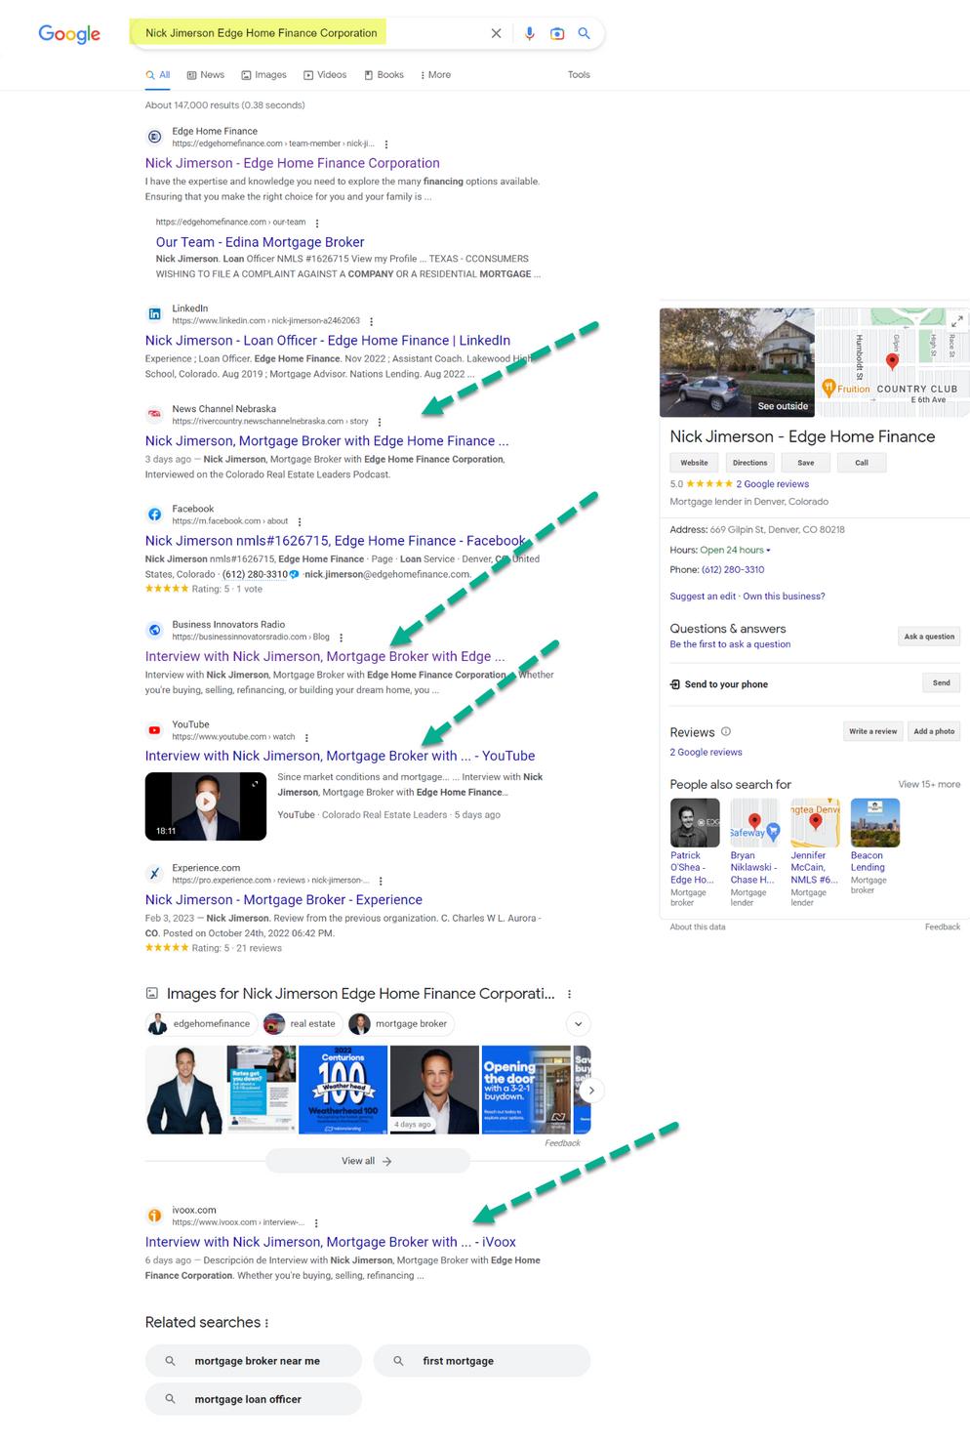Click Send to your phone Send button
Viewport: 970px width, 1443px height.
click(942, 683)
